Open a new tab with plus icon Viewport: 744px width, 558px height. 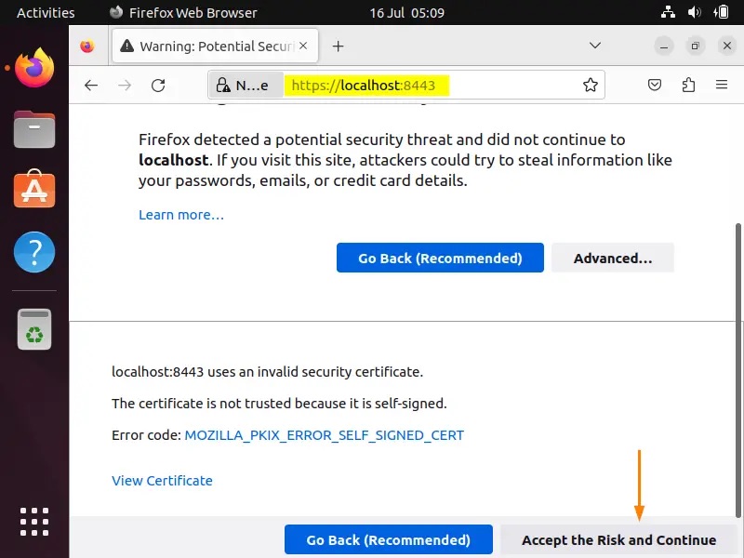[x=338, y=46]
